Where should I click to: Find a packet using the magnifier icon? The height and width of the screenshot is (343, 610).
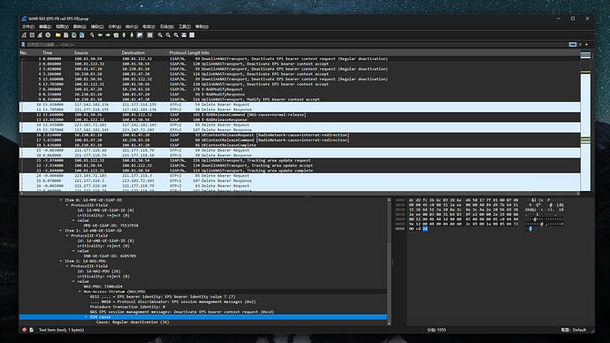(92, 35)
